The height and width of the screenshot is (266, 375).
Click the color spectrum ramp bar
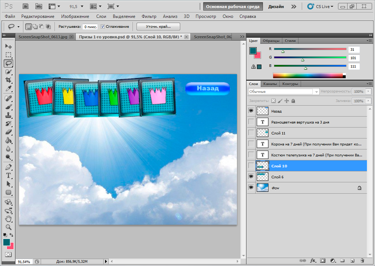308,75
